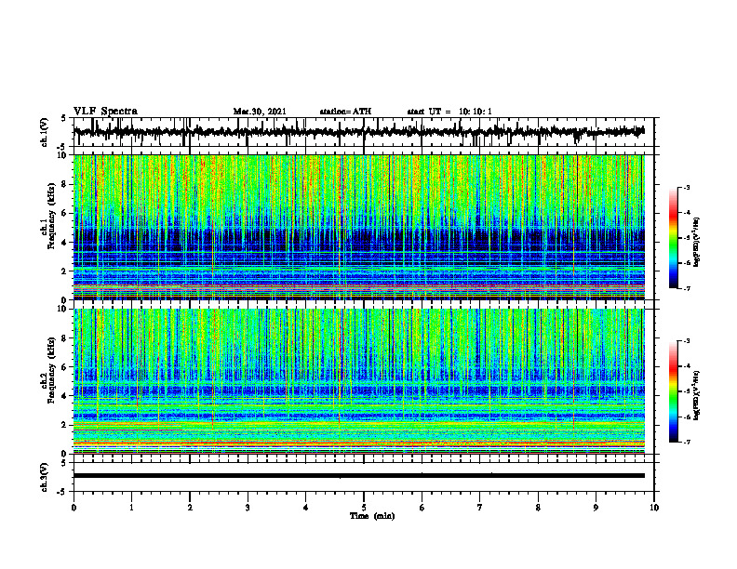Click the "8" kHz tick on ch.2 spectrogram
The width and height of the screenshot is (737, 569).
coord(65,338)
